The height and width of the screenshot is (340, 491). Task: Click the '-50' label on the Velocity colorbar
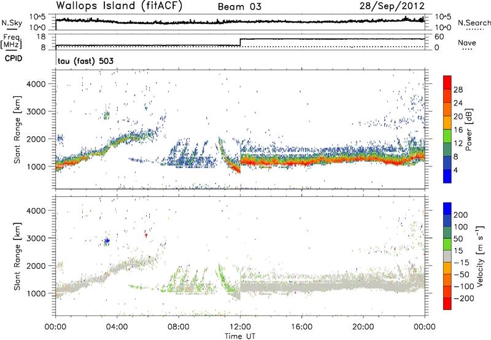pos(463,275)
